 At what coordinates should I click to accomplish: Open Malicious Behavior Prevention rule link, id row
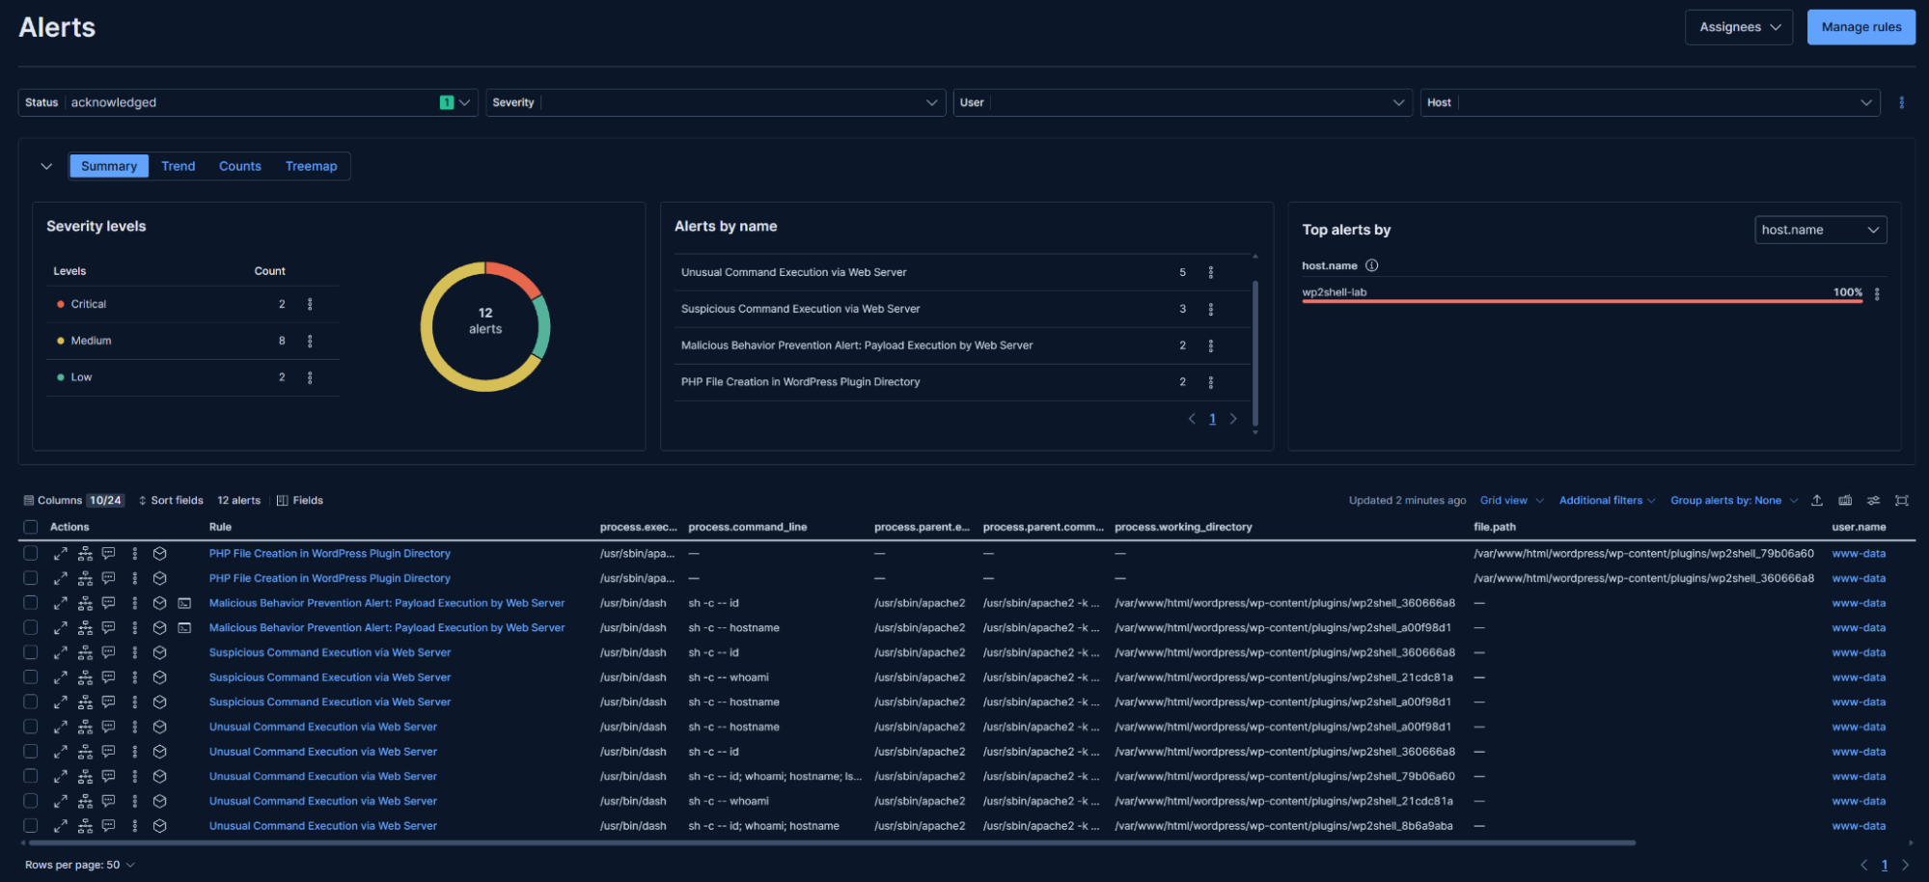[387, 603]
